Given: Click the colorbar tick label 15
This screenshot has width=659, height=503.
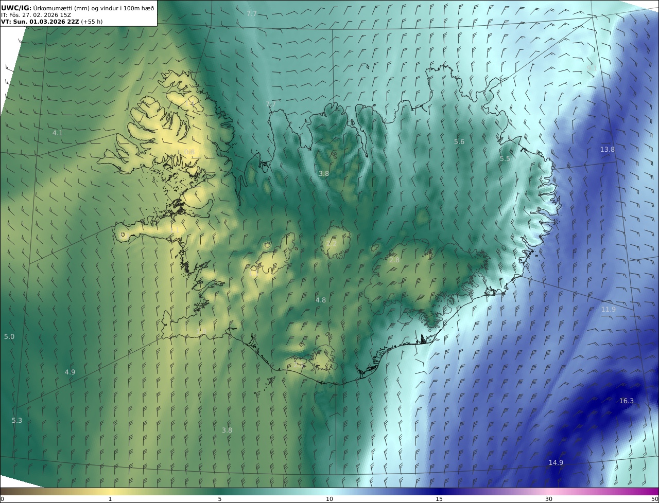Looking at the screenshot, I should click(439, 499).
